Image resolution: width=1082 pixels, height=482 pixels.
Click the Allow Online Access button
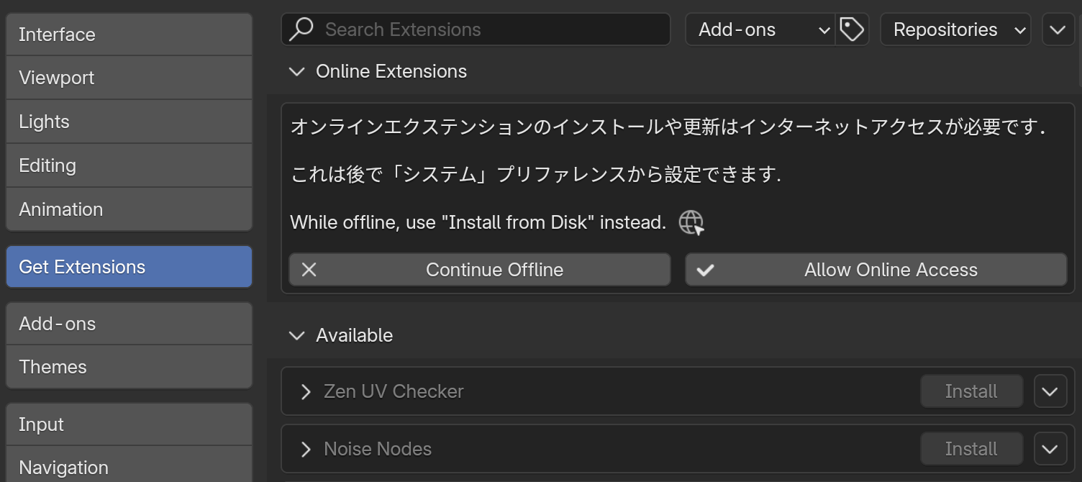pos(876,269)
